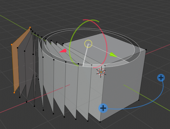Image resolution: width=170 pixels, height=129 pixels.
Task: Select the cube's top back corner vertex
Action: pos(102,33)
